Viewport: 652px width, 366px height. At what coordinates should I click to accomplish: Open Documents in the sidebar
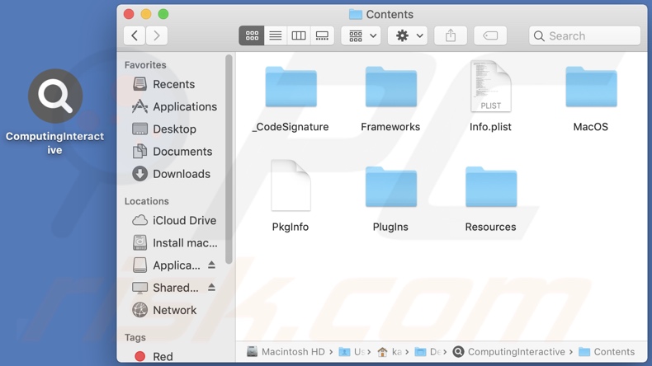(x=174, y=152)
